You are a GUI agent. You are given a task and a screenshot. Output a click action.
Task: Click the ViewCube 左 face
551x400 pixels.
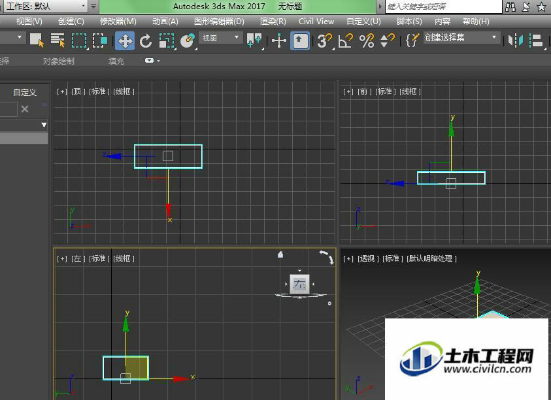[x=299, y=284]
